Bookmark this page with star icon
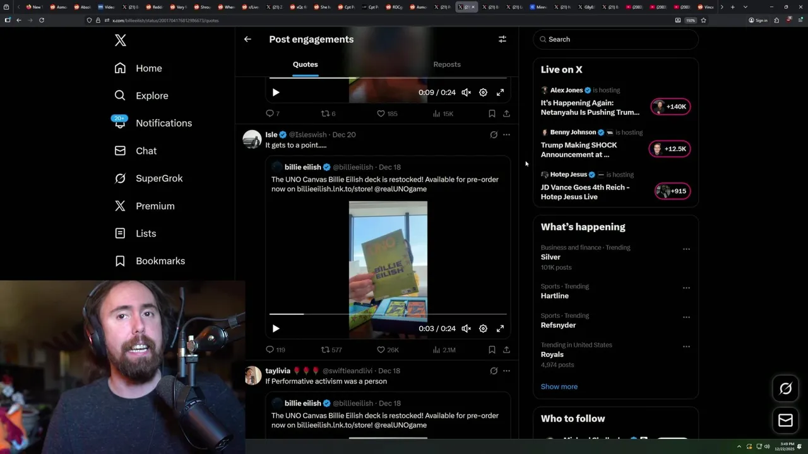808x454 pixels. [703, 20]
